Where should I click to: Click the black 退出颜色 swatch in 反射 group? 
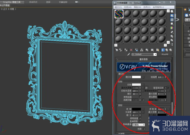click(x=162, y=97)
